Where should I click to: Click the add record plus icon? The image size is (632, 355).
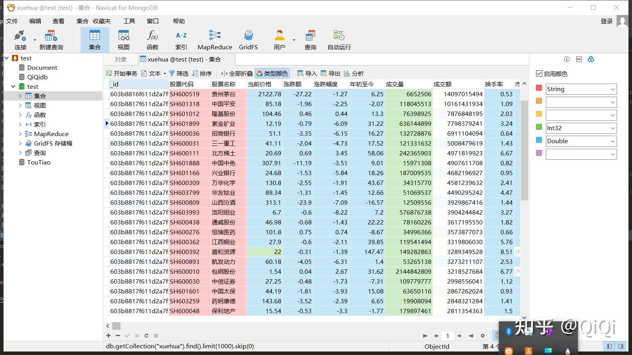(108, 336)
